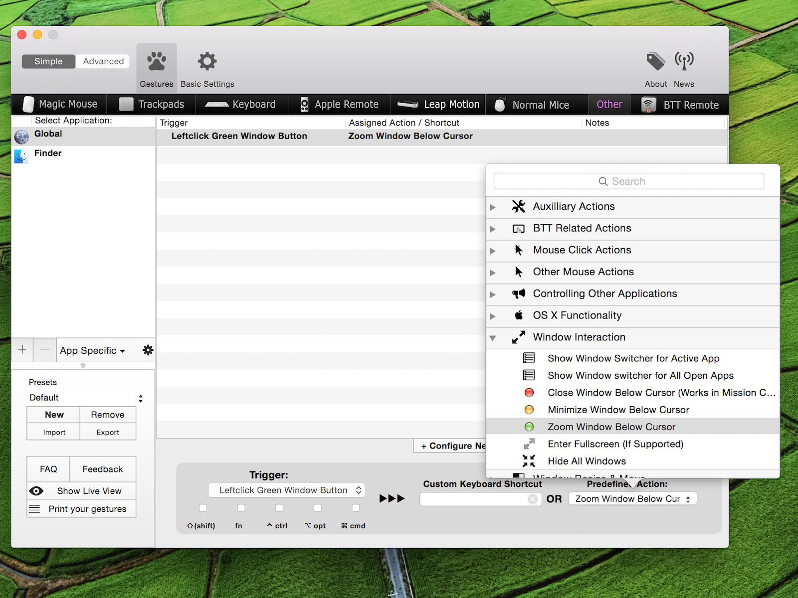
Task: Switch to the Apple Remote tab
Action: pyautogui.click(x=340, y=104)
